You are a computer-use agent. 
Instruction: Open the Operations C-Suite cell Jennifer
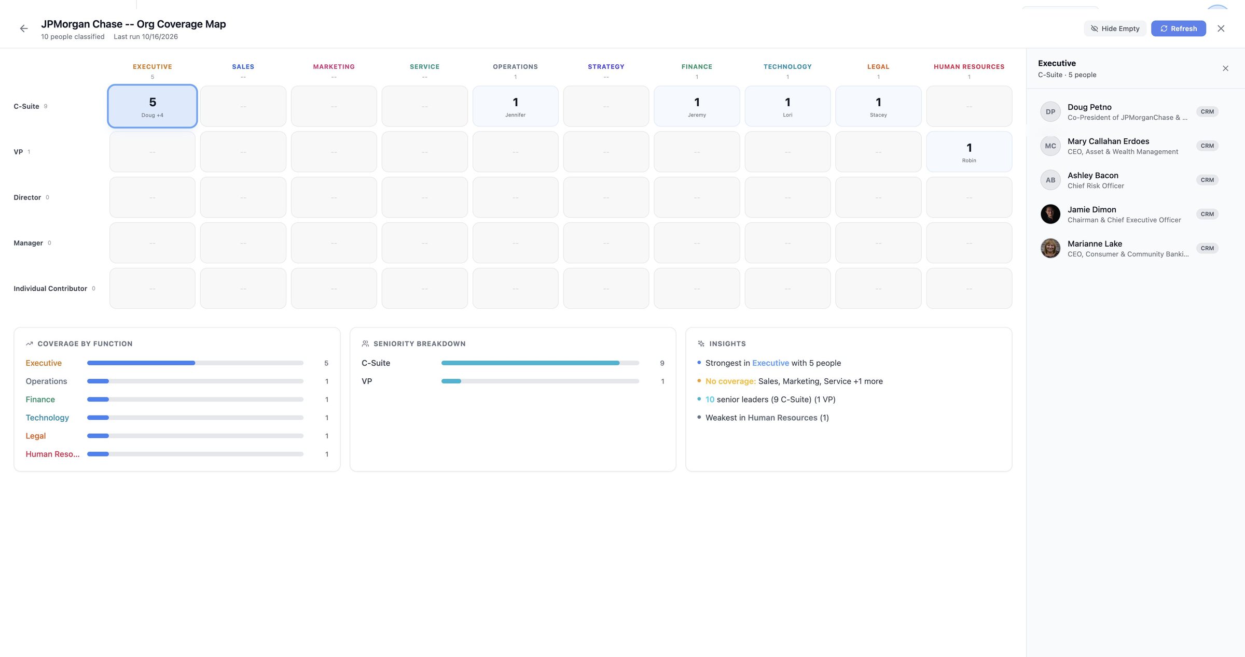tap(515, 106)
